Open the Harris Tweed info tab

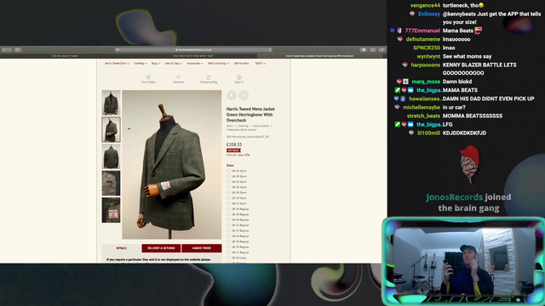(x=202, y=248)
